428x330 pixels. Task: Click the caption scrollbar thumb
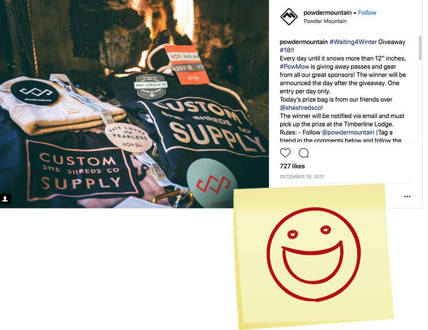tap(420, 48)
